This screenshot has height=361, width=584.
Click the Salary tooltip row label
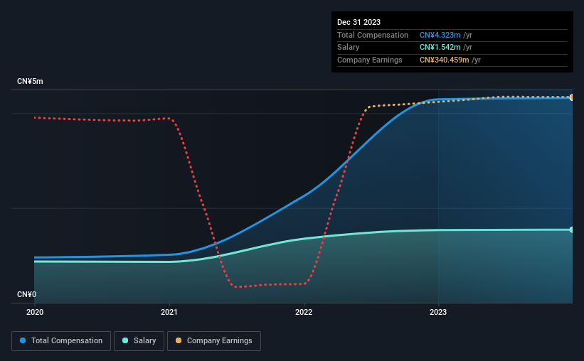(349, 48)
